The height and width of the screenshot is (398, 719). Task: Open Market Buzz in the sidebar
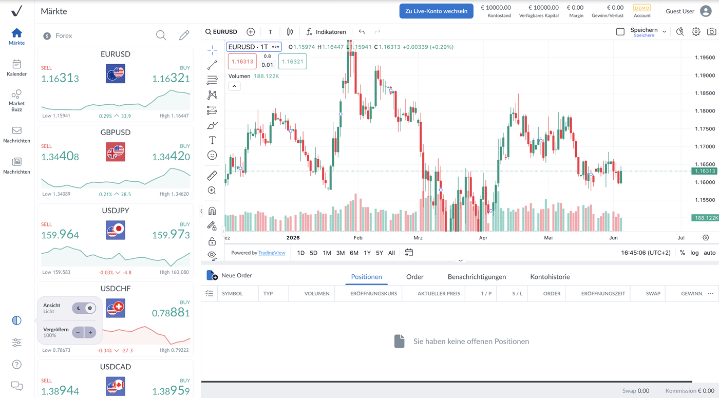coord(16,100)
